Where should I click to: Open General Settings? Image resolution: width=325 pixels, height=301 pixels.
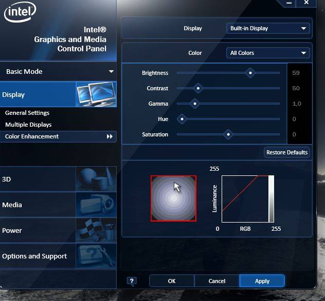(x=27, y=113)
